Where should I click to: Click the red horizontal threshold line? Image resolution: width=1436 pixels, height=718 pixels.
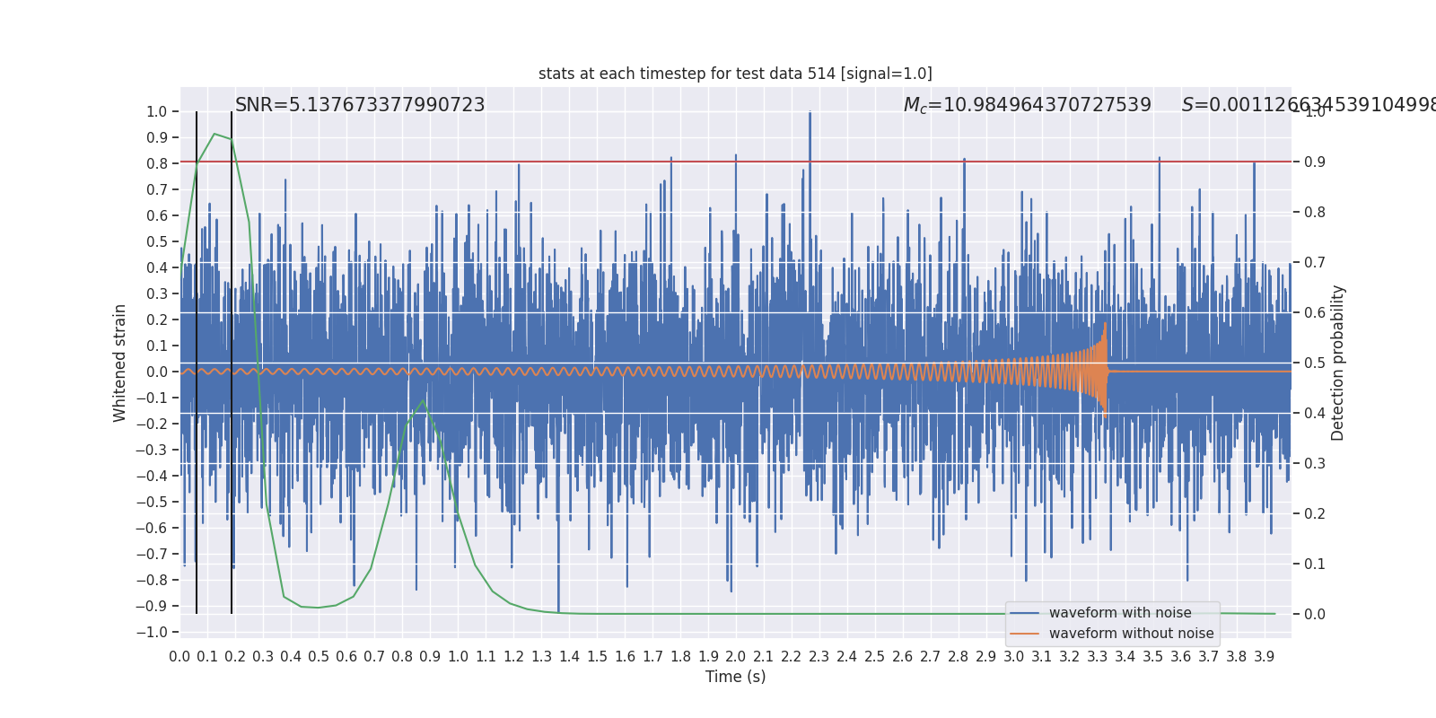coord(735,162)
